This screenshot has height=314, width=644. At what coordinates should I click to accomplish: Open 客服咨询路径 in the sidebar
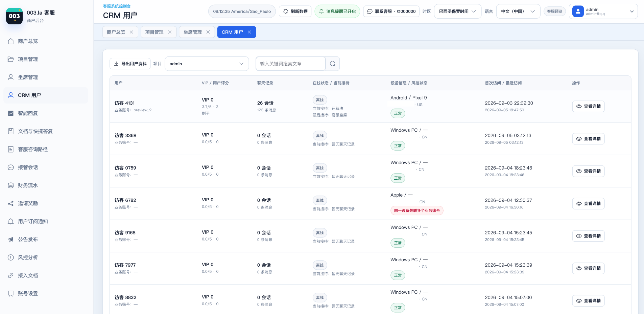(46, 149)
